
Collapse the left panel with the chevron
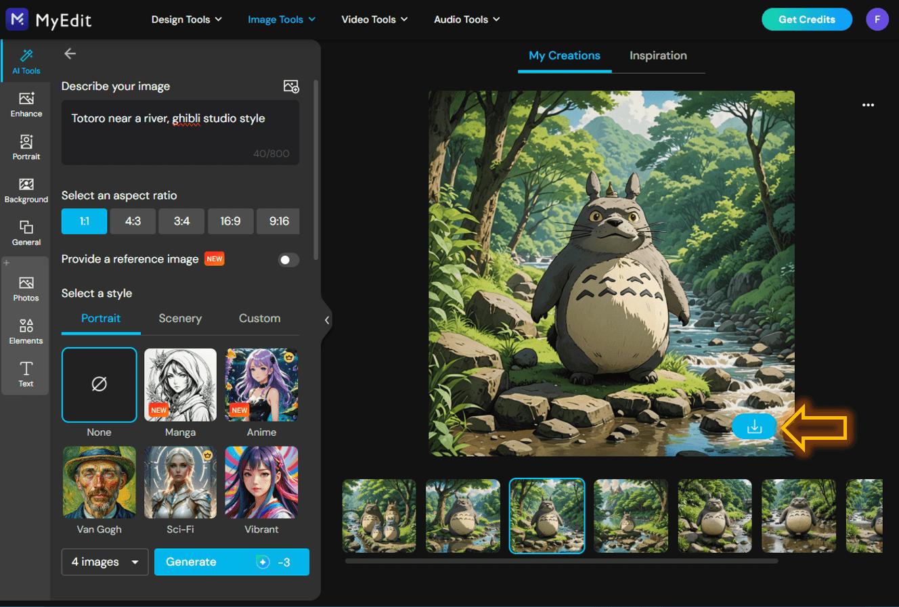[x=327, y=320]
